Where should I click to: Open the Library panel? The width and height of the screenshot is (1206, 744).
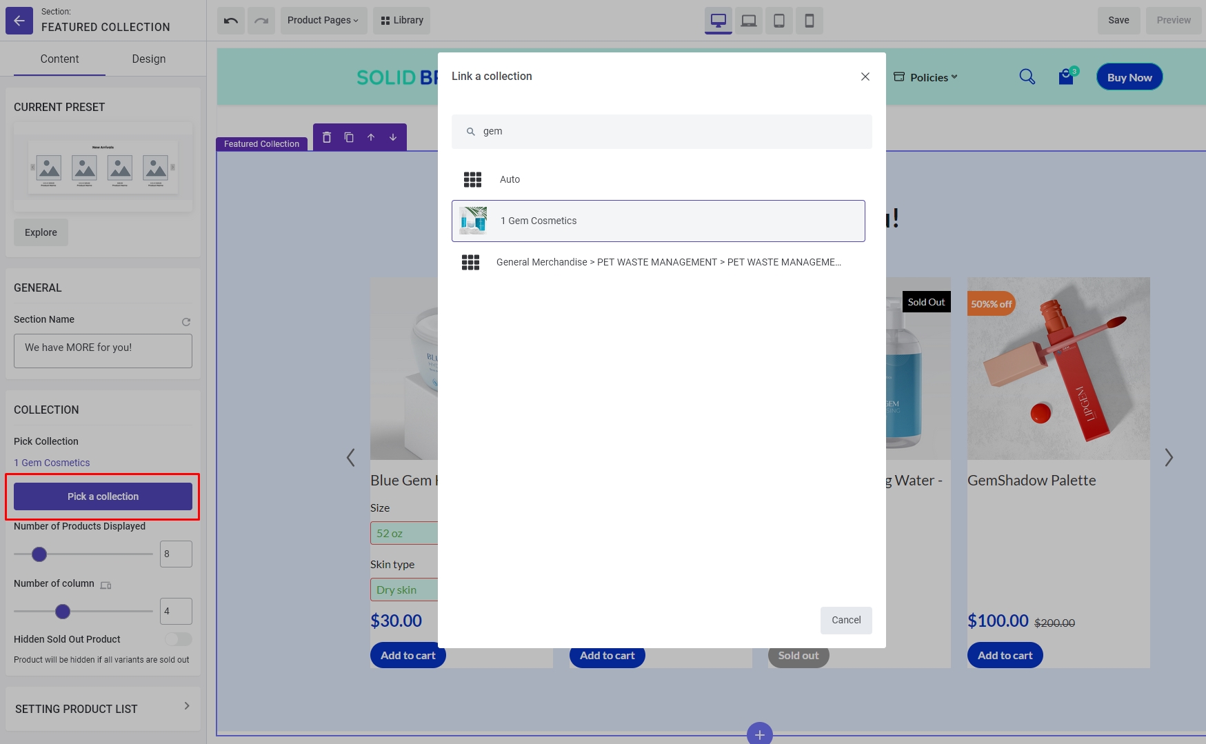pyautogui.click(x=402, y=21)
